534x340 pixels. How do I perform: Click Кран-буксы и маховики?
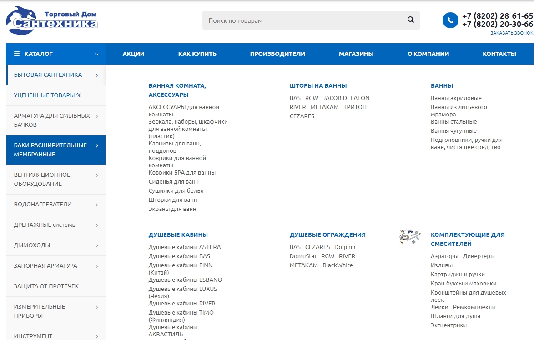pyautogui.click(x=463, y=284)
